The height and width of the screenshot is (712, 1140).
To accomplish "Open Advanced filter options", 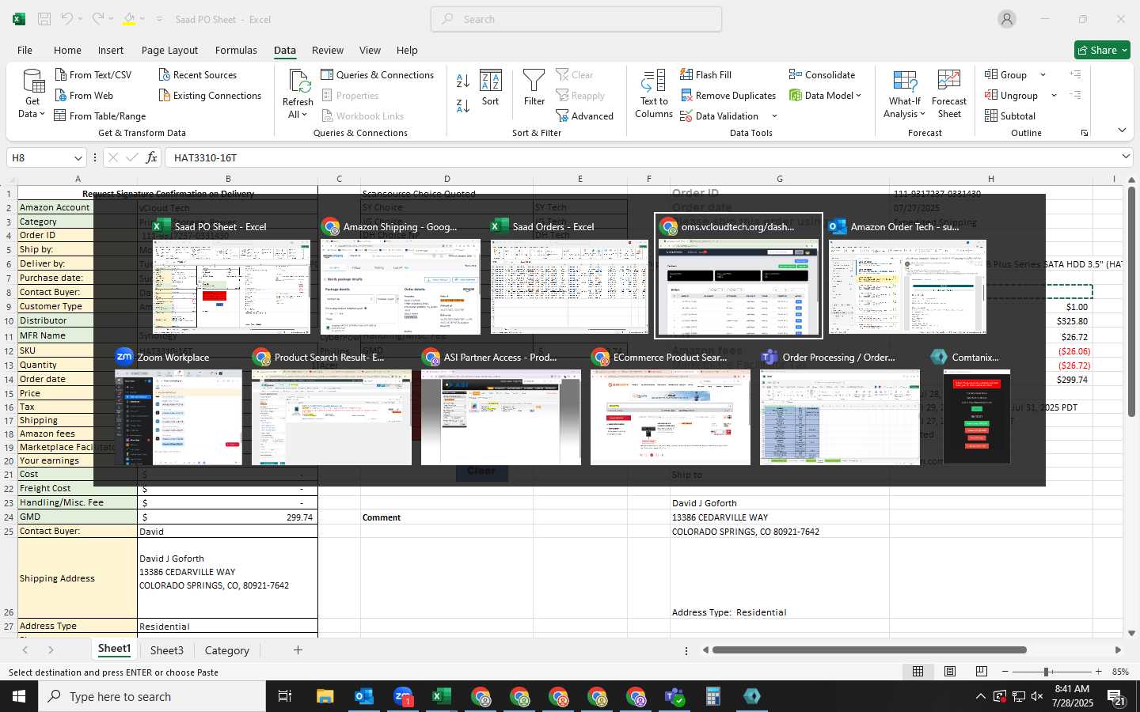I will point(584,116).
